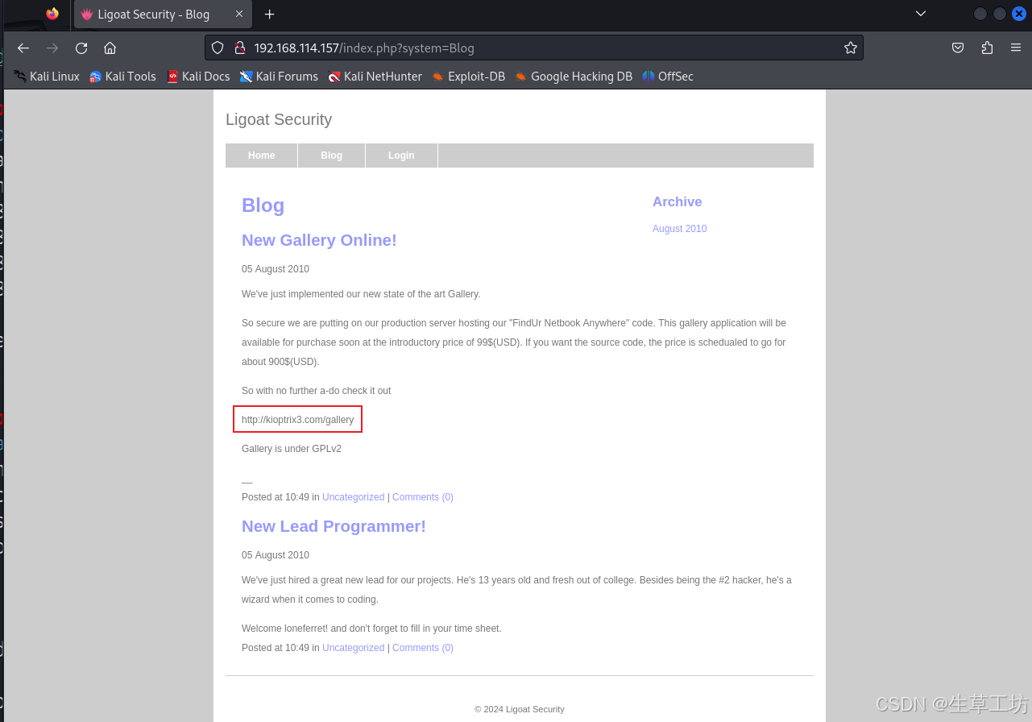Click the Archive sidebar heading
1032x722 pixels.
[x=678, y=201]
